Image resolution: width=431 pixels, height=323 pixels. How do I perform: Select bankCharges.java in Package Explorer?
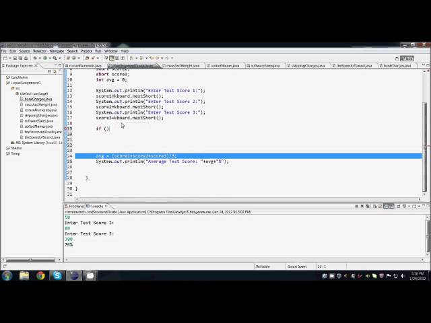click(36, 99)
